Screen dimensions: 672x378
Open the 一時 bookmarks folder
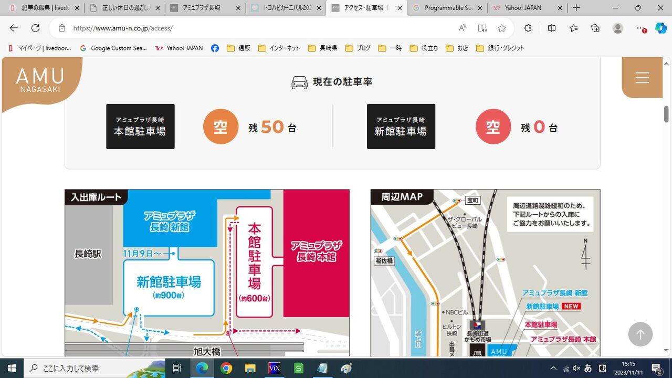(390, 48)
